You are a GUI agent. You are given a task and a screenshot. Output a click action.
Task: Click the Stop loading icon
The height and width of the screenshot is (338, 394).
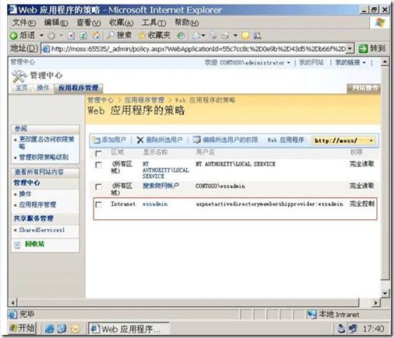(71, 36)
